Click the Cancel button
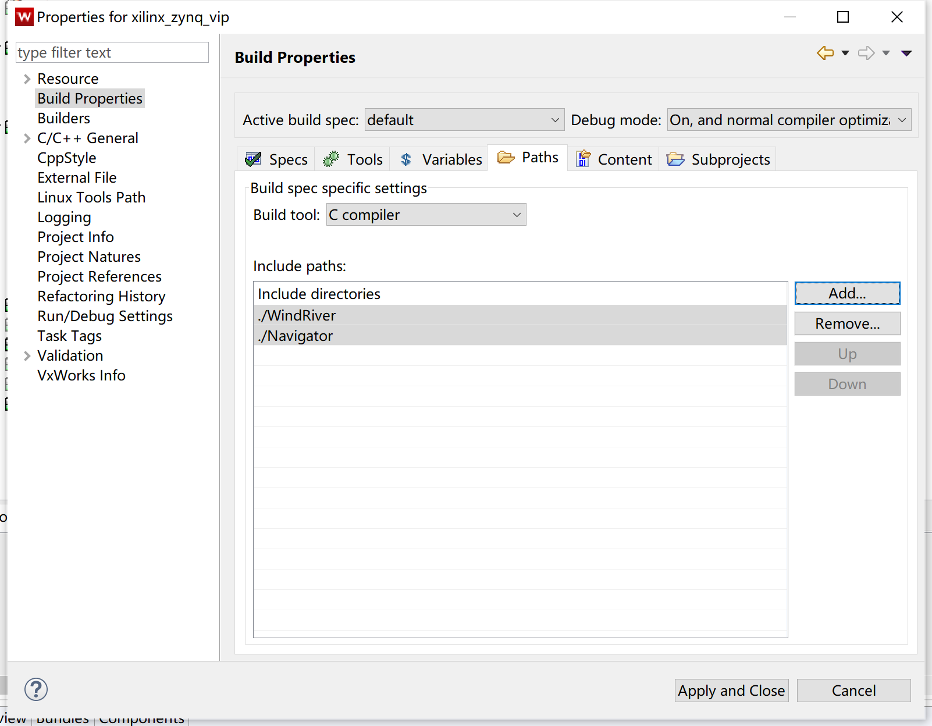 click(853, 691)
